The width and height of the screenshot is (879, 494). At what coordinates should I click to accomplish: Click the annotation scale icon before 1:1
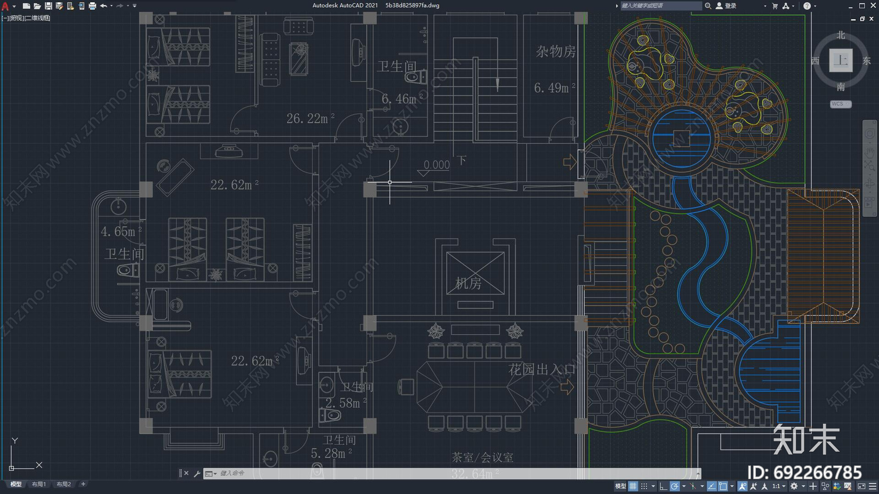[764, 486]
